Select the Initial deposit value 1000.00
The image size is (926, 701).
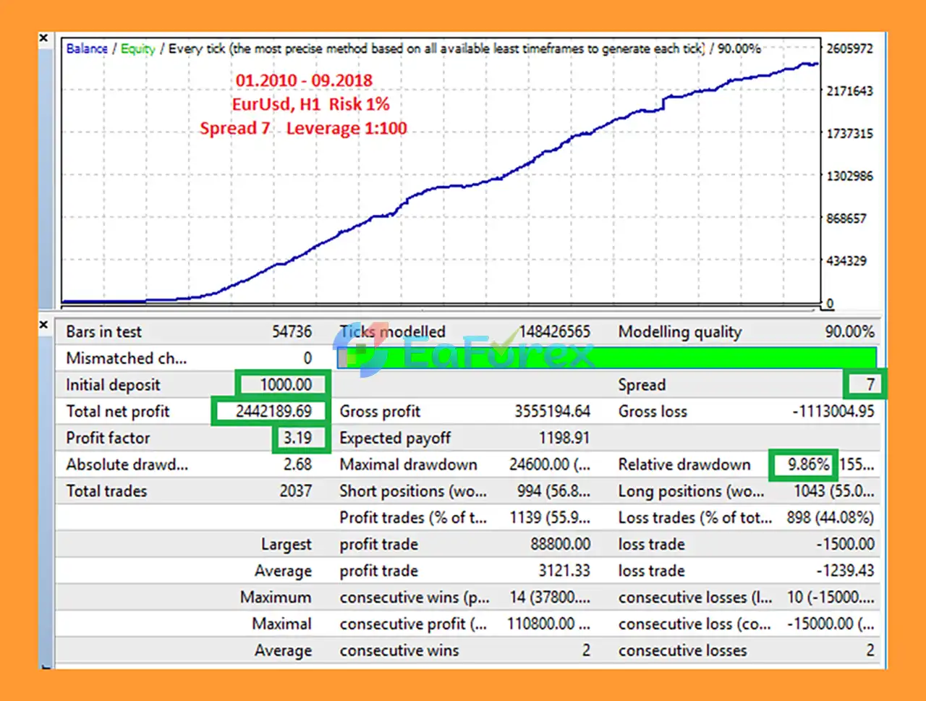coord(285,385)
